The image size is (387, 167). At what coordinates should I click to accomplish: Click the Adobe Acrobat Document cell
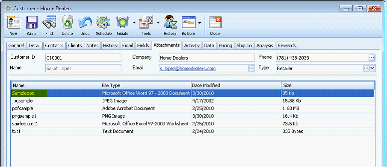coord(146,109)
